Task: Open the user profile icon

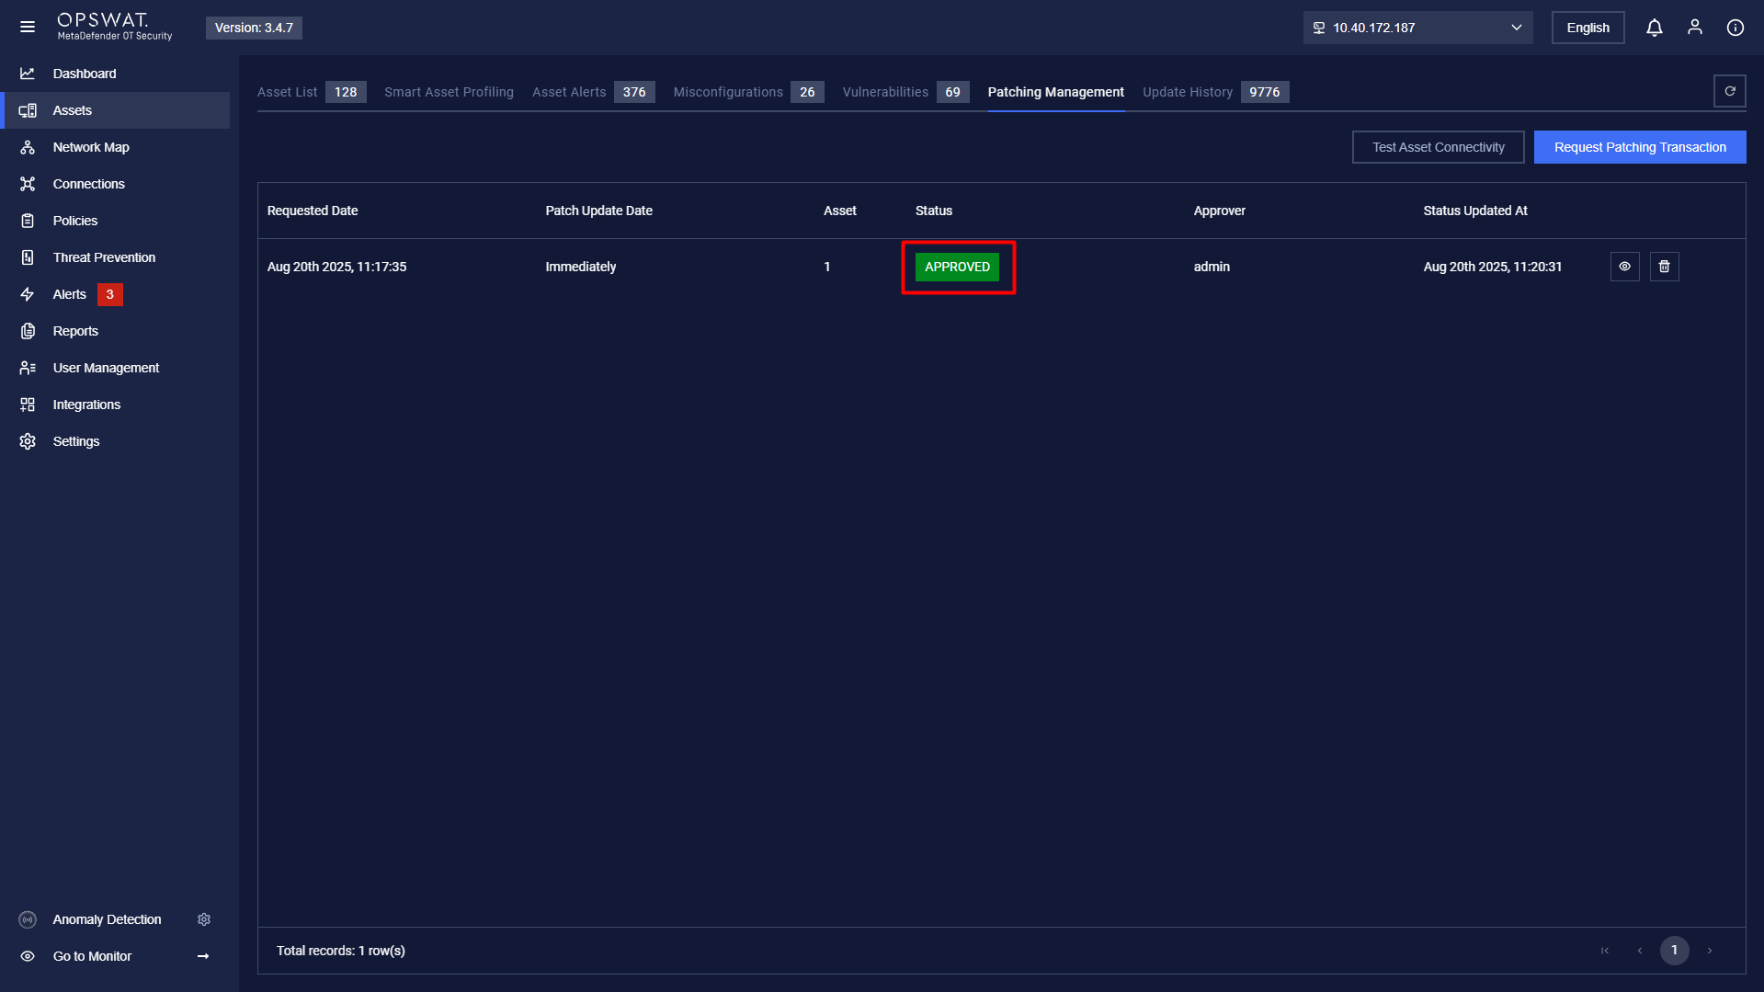Action: click(x=1694, y=28)
